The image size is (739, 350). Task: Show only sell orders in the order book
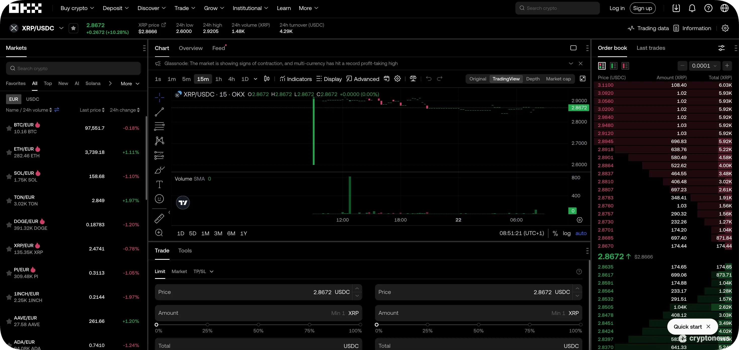(625, 66)
